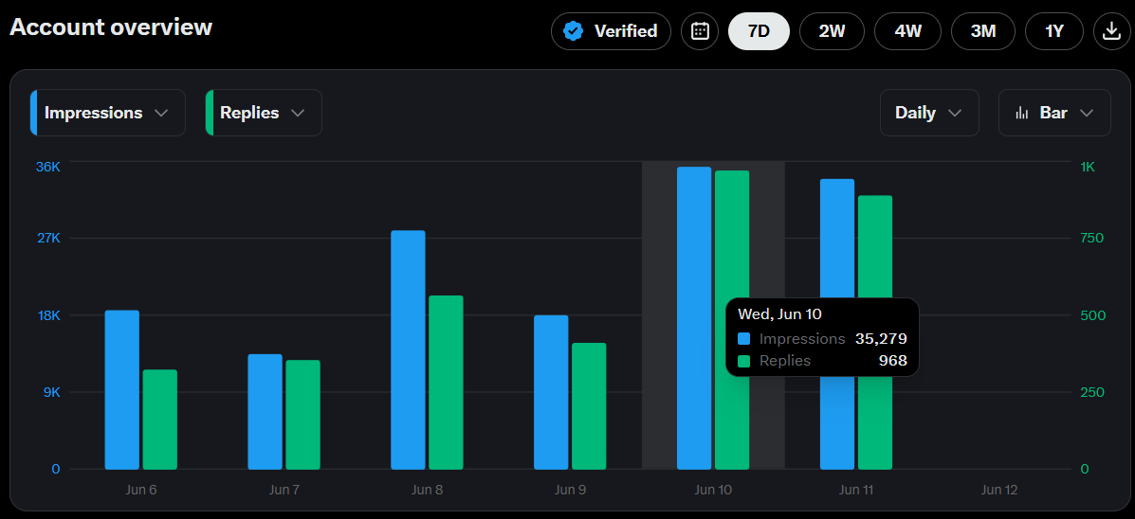This screenshot has width=1135, height=519.
Task: Click the chevron arrow next to Impressions
Action: (161, 114)
